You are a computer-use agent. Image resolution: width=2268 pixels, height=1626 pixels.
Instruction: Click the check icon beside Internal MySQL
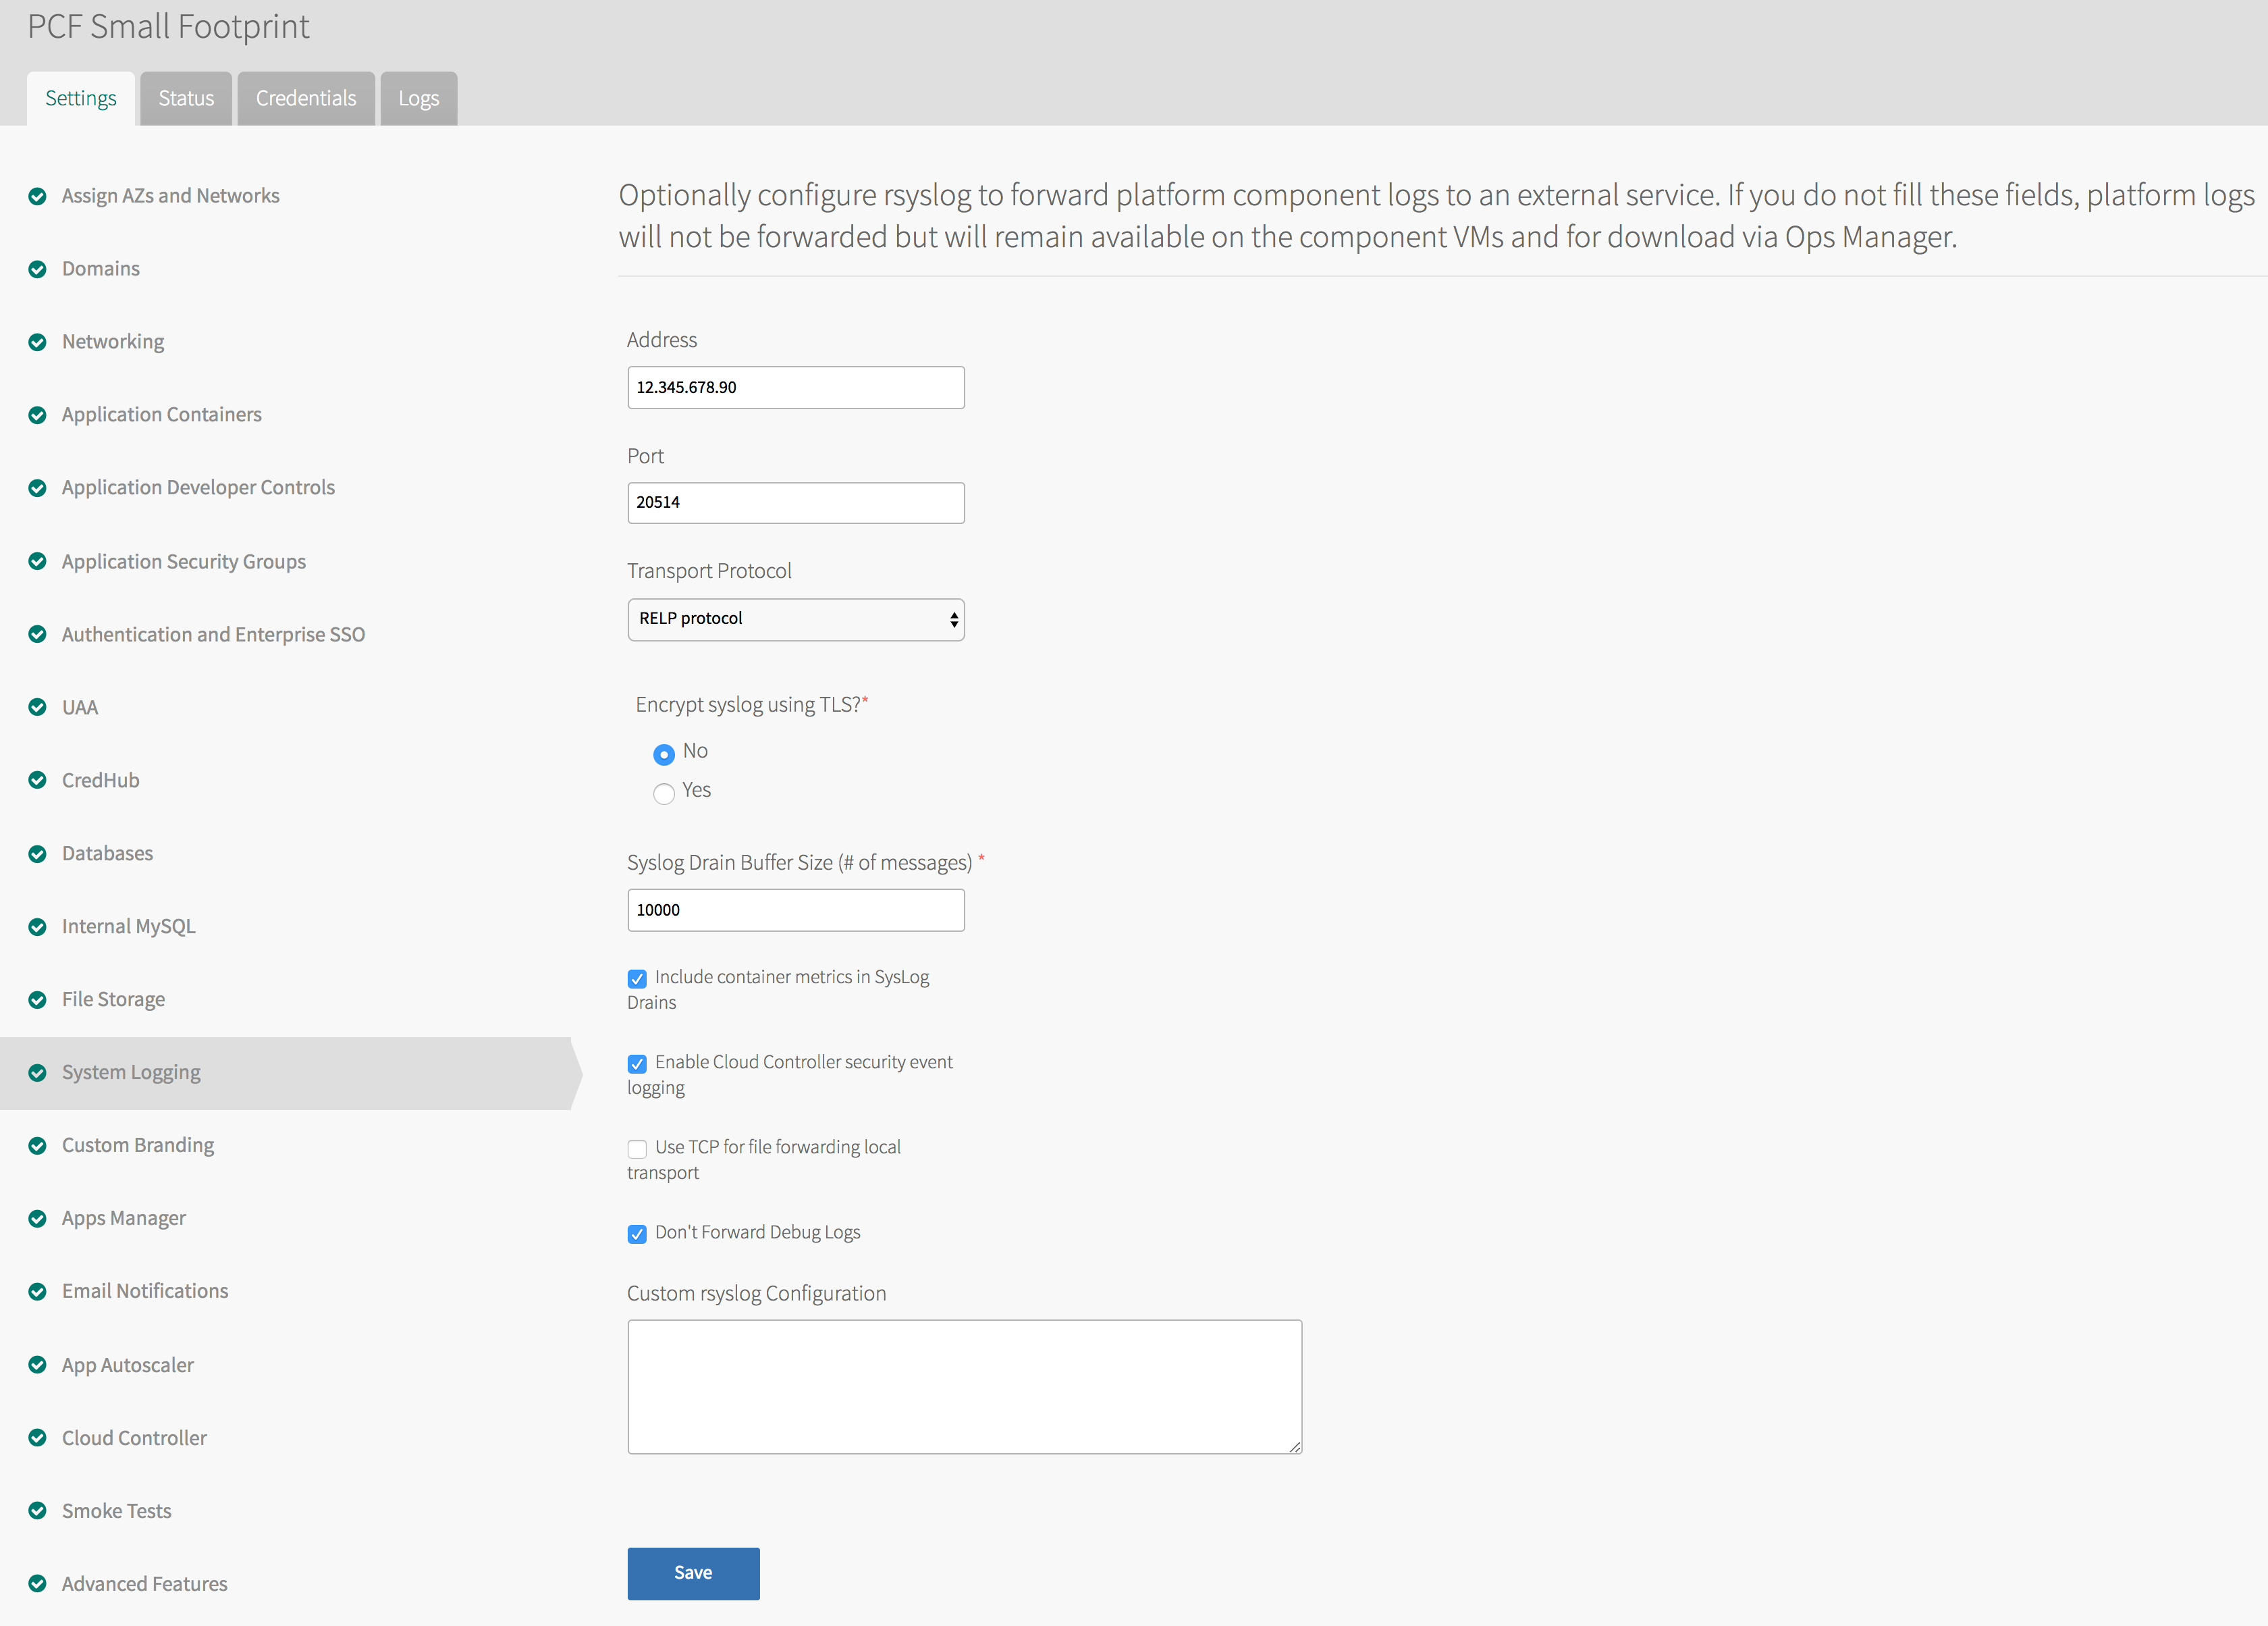click(x=38, y=926)
